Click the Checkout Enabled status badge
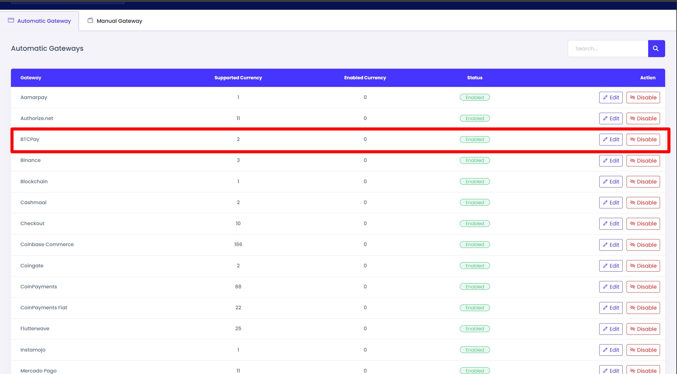This screenshot has height=374, width=677. (475, 224)
